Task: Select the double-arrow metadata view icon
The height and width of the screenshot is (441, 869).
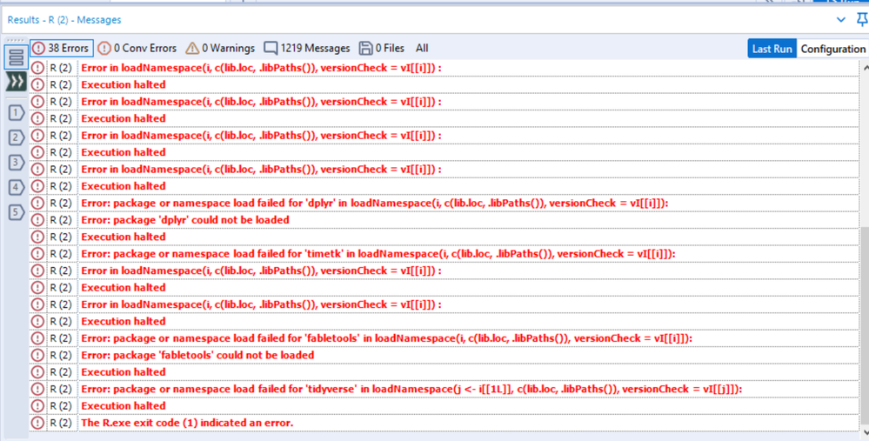Action: [16, 82]
